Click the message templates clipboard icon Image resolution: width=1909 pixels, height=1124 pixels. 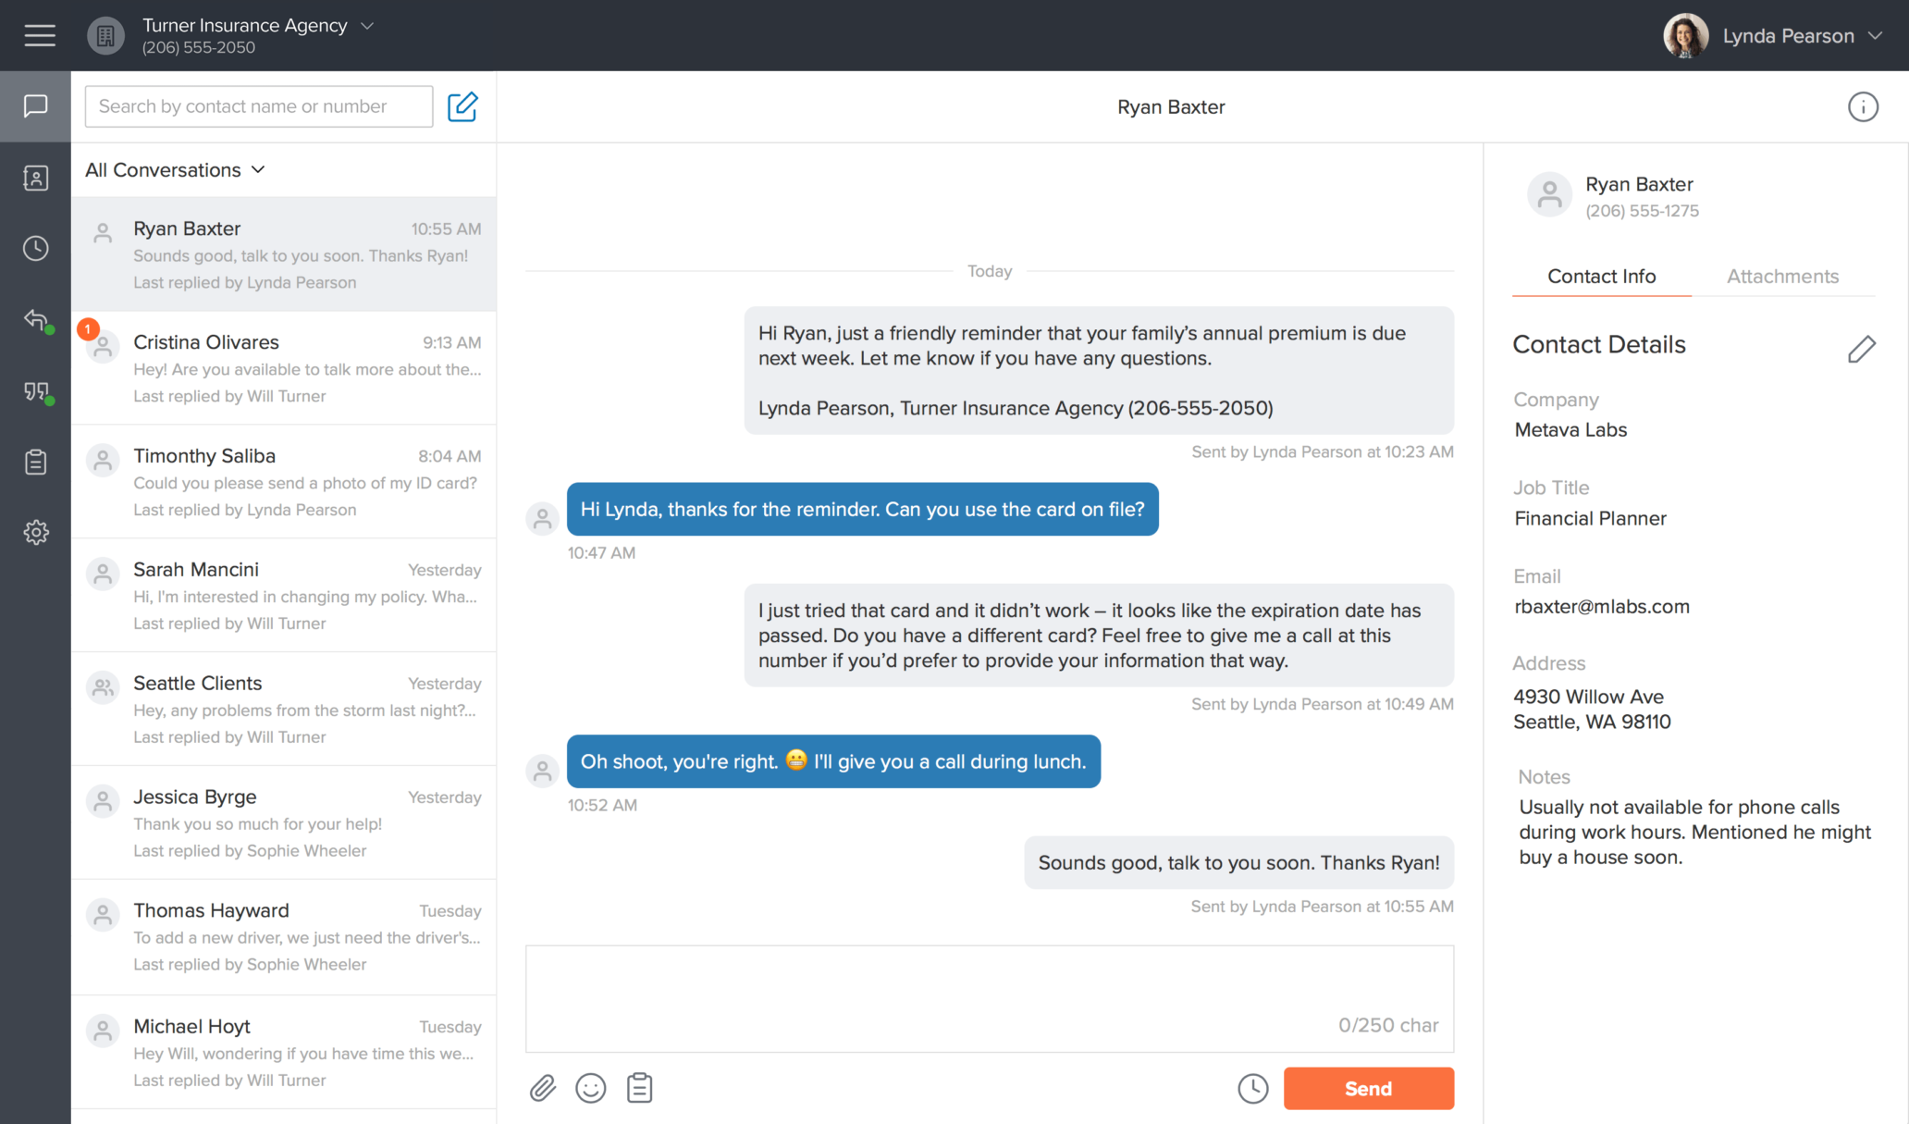pyautogui.click(x=639, y=1088)
